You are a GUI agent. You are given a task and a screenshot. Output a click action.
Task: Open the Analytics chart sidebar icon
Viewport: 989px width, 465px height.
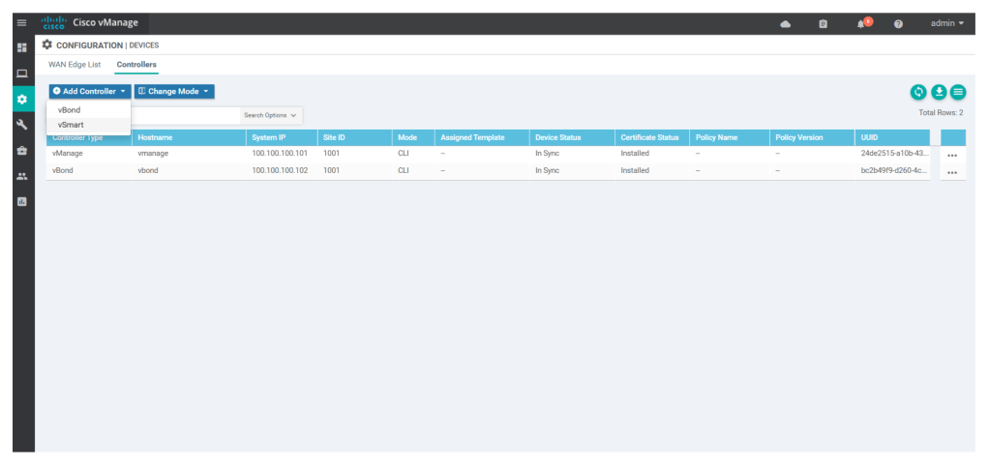(x=22, y=202)
